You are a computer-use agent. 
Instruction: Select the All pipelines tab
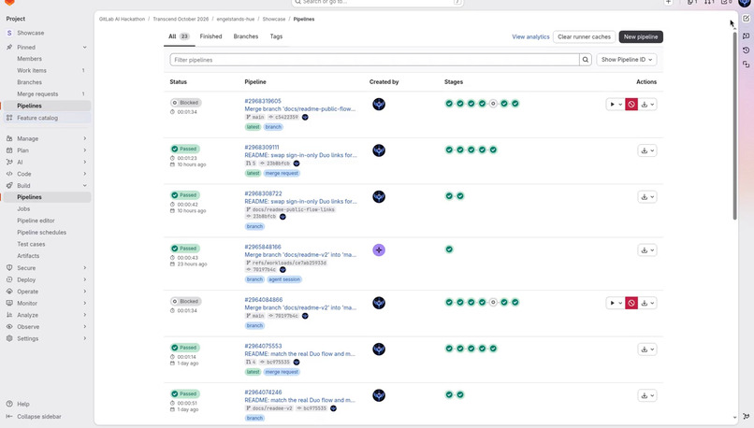(x=179, y=36)
